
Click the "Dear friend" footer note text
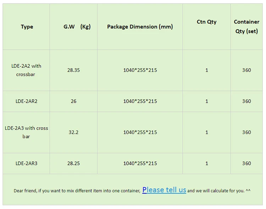click(x=77, y=191)
